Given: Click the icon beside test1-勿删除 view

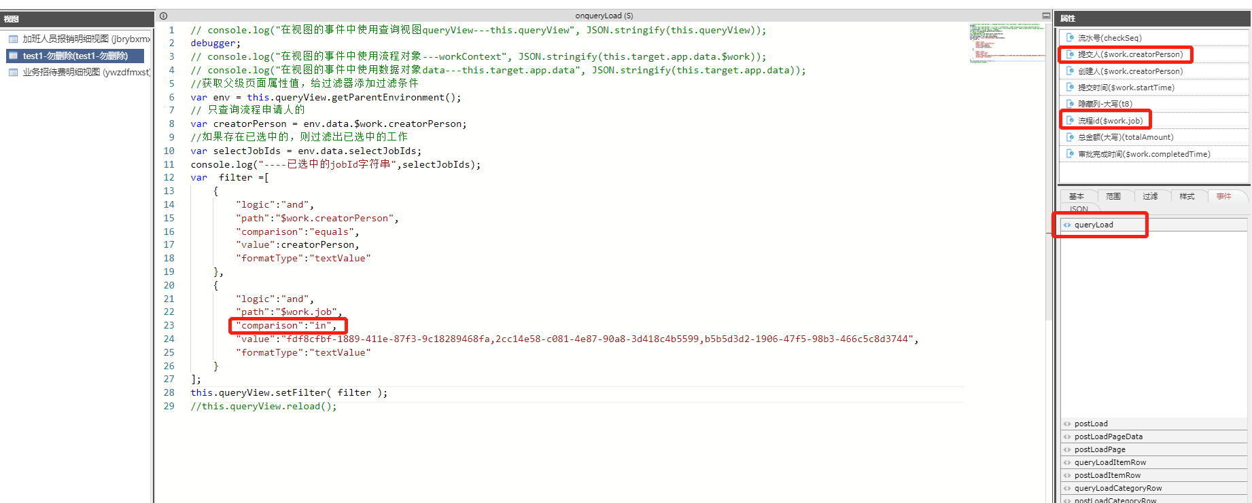Looking at the screenshot, I should click(13, 56).
